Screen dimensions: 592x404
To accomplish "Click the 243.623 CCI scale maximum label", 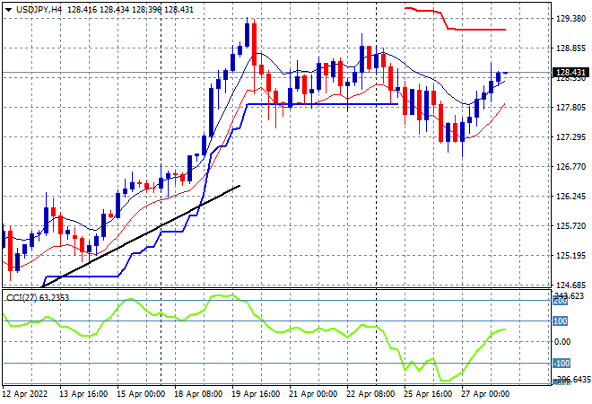I will coord(570,296).
